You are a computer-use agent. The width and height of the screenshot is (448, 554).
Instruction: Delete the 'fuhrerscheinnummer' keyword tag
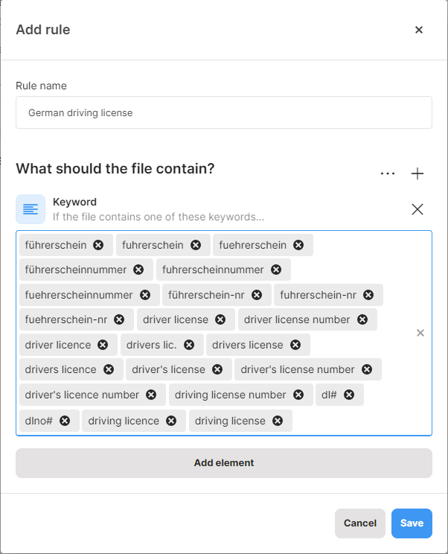[x=276, y=270]
